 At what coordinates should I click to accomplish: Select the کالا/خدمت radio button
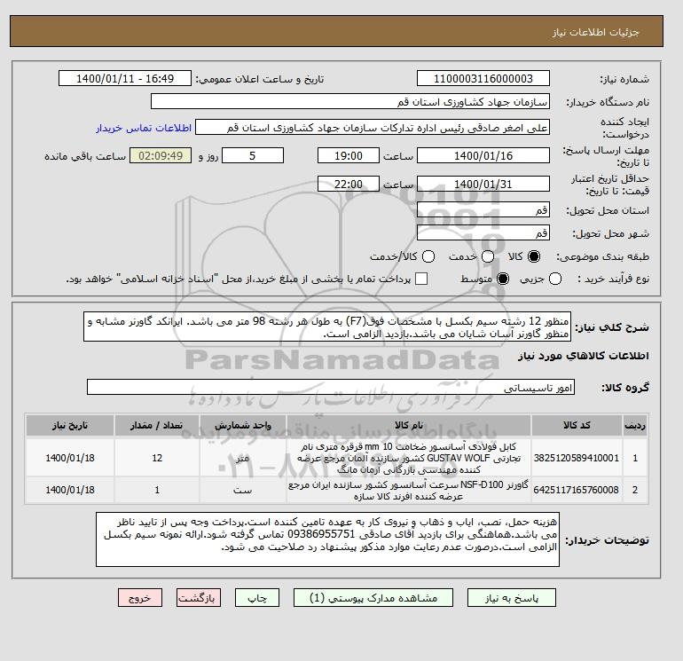pyautogui.click(x=428, y=256)
